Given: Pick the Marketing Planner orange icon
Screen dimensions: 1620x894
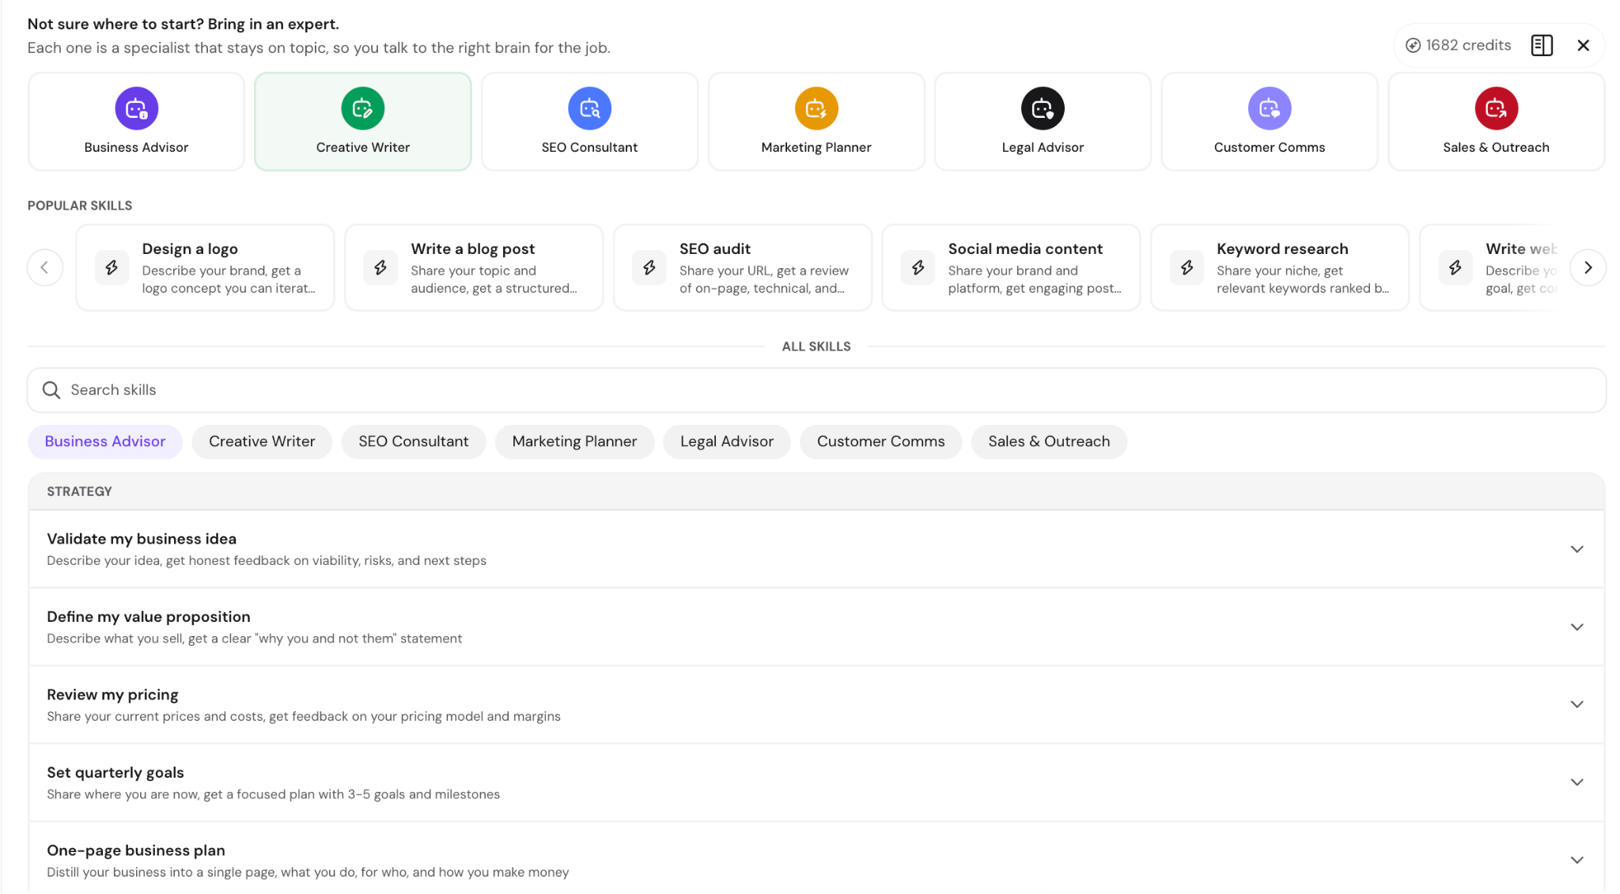Looking at the screenshot, I should (x=816, y=108).
